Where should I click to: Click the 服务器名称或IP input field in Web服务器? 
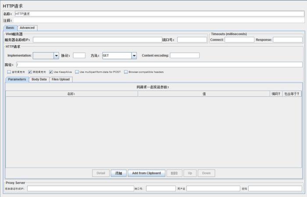(97, 40)
